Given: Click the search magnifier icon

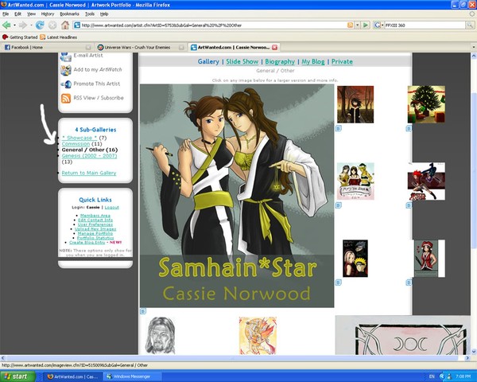Looking at the screenshot, I should [469, 25].
